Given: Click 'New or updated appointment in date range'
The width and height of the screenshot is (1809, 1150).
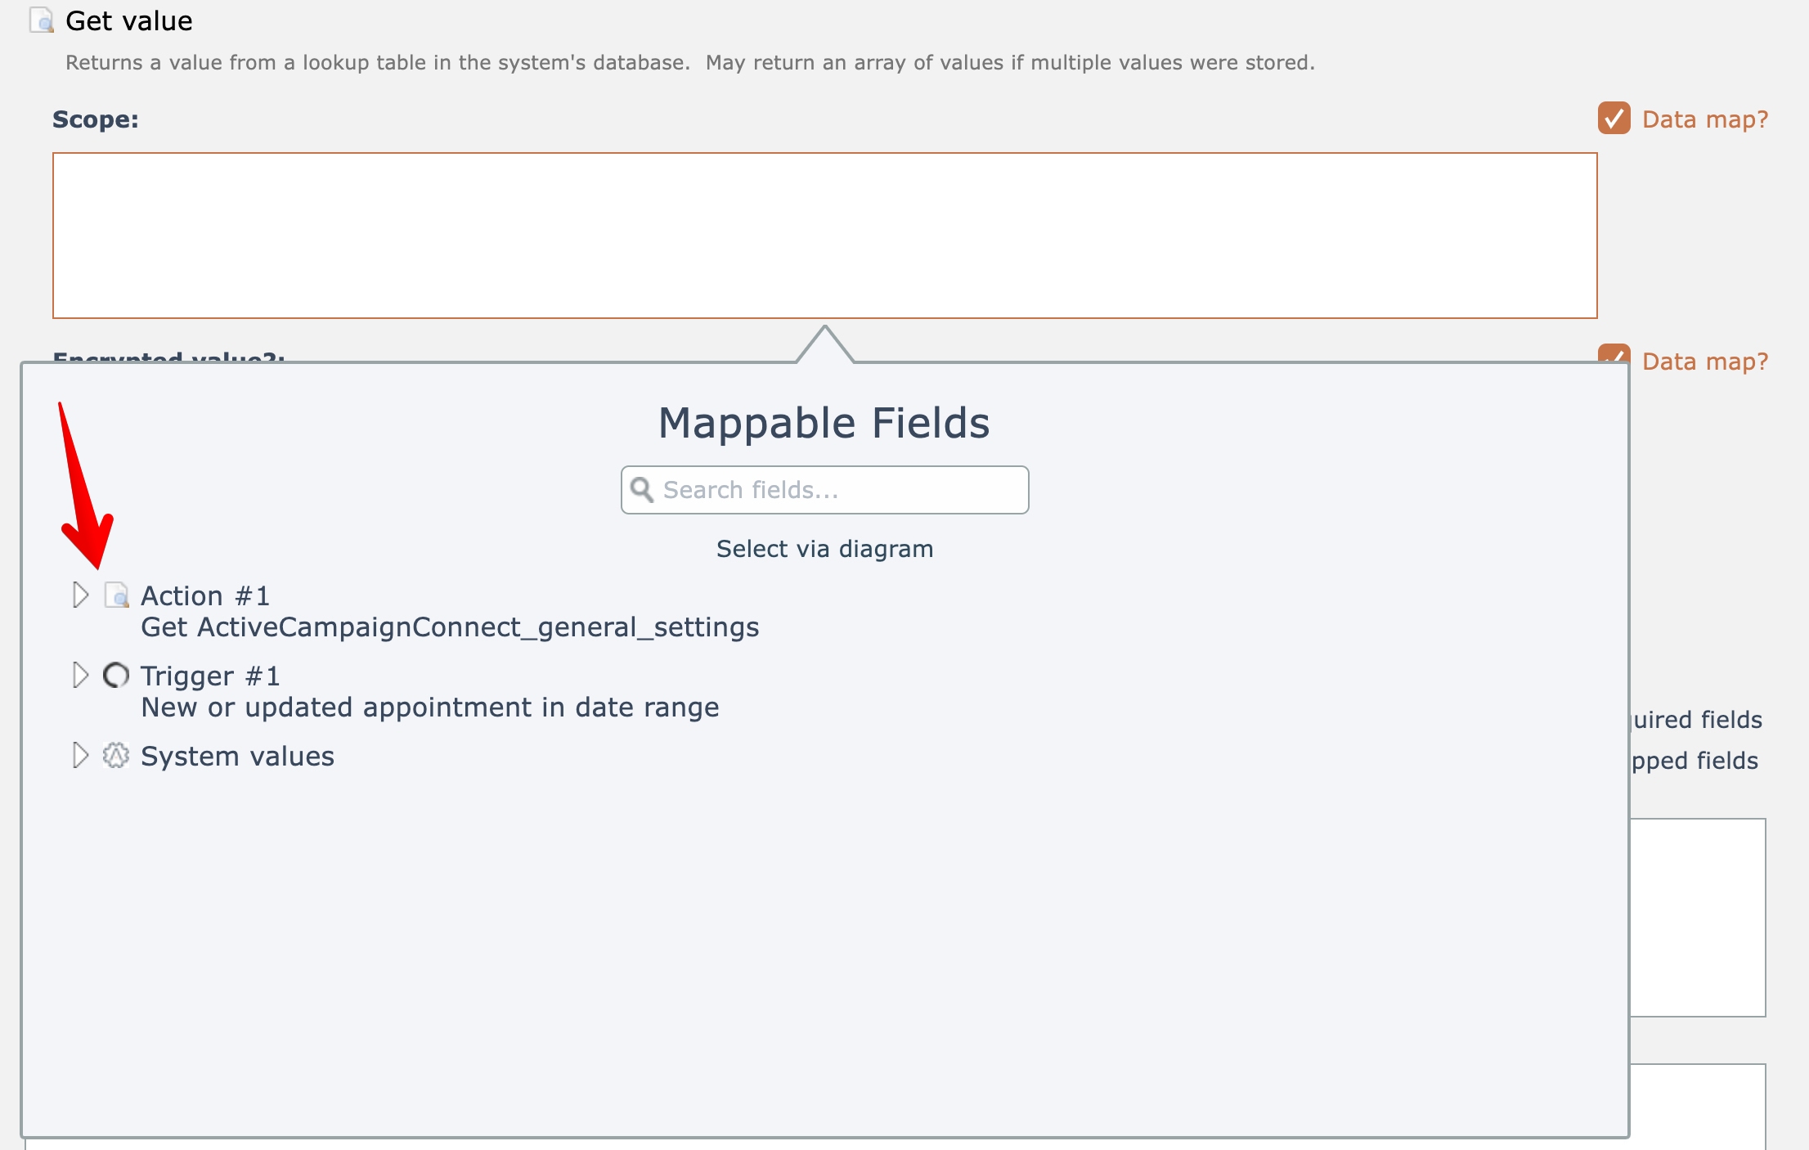Looking at the screenshot, I should point(430,708).
